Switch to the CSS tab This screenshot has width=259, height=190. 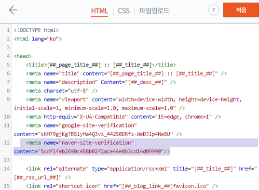124,11
